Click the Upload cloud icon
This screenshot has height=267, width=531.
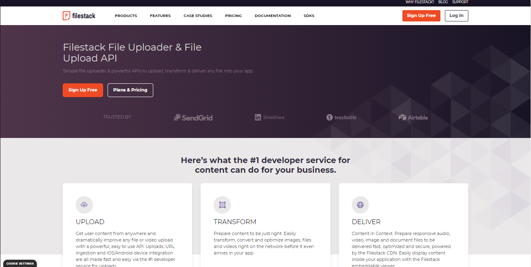pos(84,205)
